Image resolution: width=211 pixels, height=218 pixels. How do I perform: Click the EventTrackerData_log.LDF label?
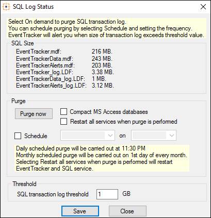51,79
